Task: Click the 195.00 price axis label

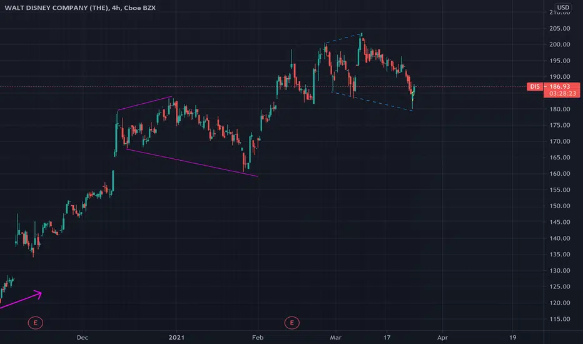Action: click(560, 61)
